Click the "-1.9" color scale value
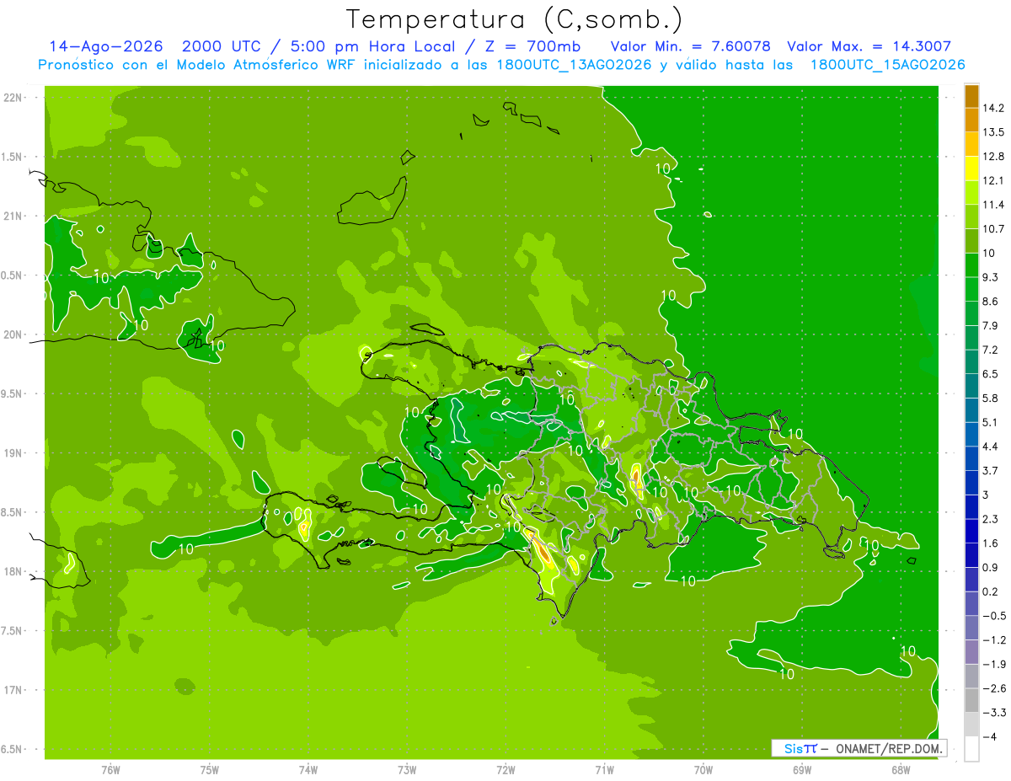 point(994,664)
